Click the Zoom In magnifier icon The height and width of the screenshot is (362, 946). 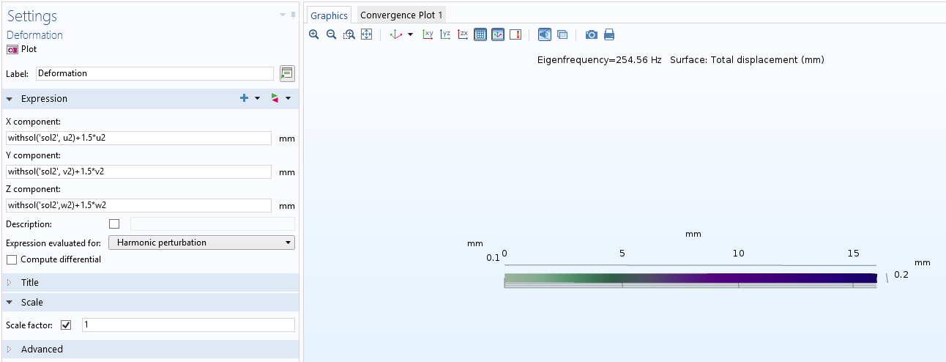click(x=314, y=34)
